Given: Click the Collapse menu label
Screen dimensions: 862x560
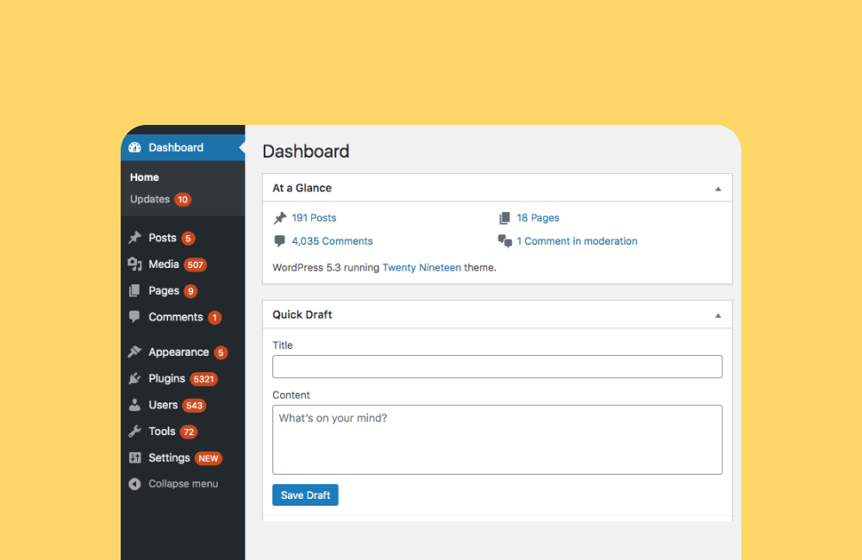Looking at the screenshot, I should pos(183,484).
